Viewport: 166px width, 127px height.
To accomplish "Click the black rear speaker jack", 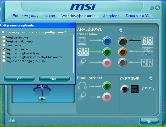I will (x=123, y=41).
